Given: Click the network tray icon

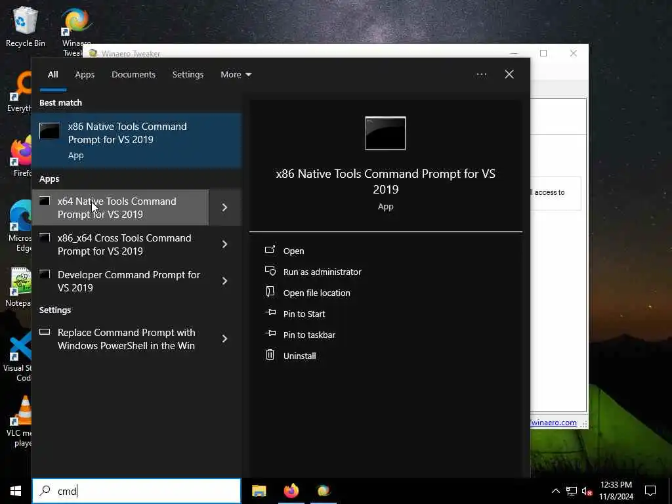Looking at the screenshot, I should (572, 491).
